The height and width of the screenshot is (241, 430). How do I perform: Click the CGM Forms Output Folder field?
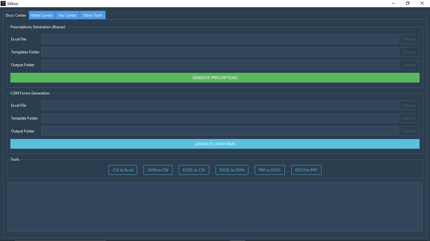[x=220, y=131]
